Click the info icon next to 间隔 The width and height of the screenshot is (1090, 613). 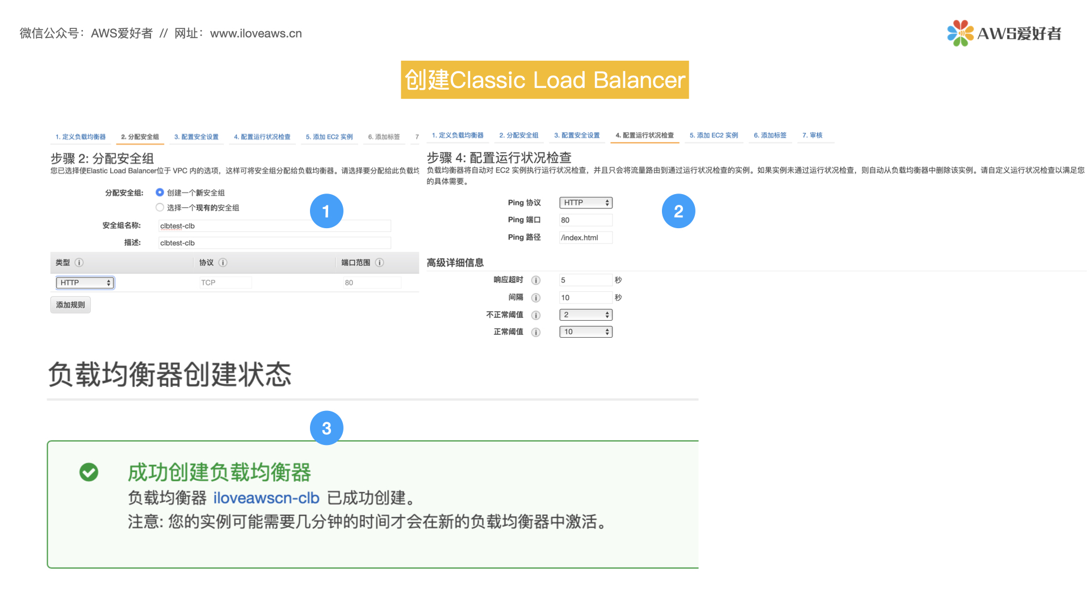pos(536,297)
